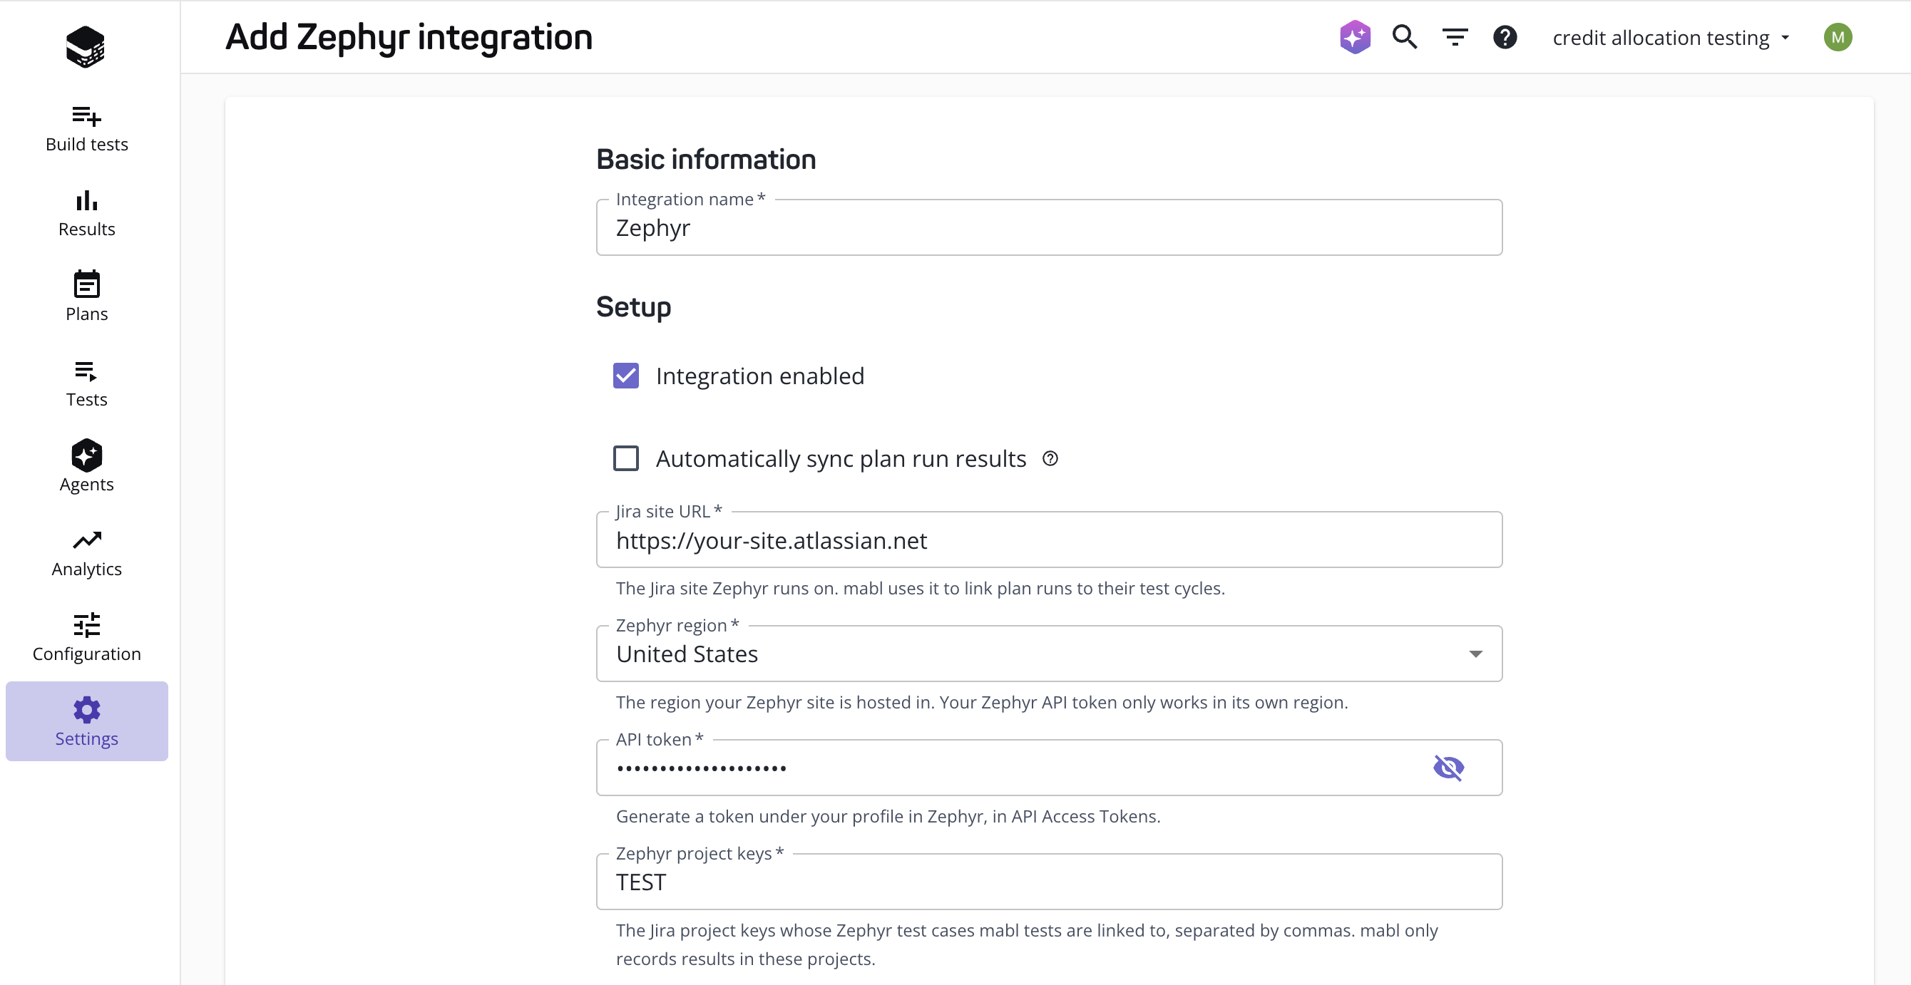Open credit allocation testing workspace dropdown

click(x=1671, y=37)
